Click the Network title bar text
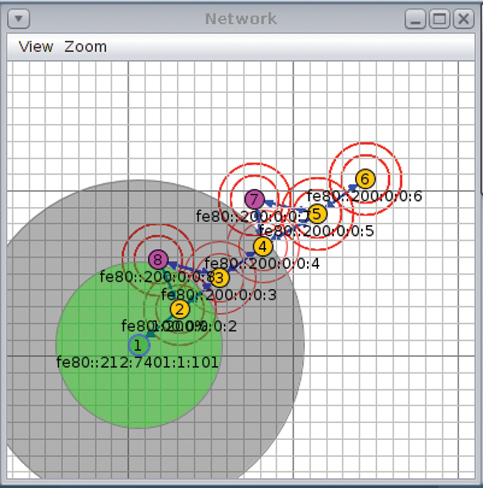Viewport: 483px width, 488px height. (241, 19)
